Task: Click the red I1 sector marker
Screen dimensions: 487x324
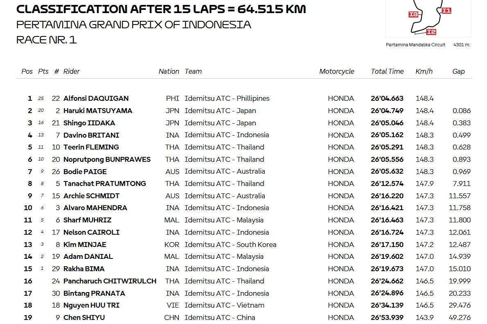Action: pos(446,11)
